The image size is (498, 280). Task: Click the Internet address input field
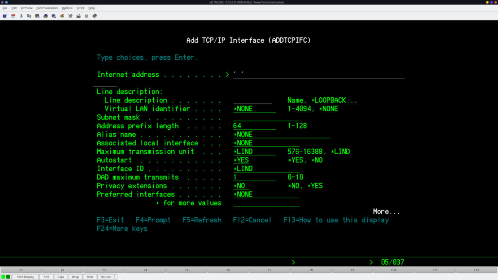(x=319, y=74)
